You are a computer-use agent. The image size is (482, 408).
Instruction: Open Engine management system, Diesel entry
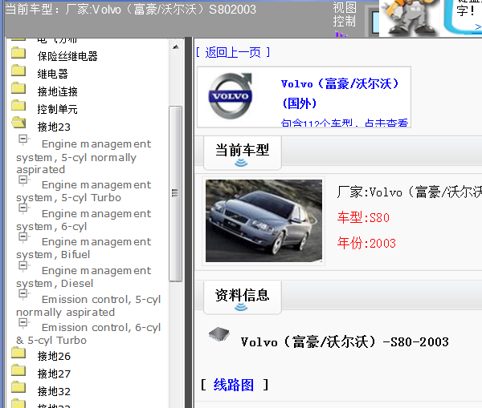click(84, 277)
